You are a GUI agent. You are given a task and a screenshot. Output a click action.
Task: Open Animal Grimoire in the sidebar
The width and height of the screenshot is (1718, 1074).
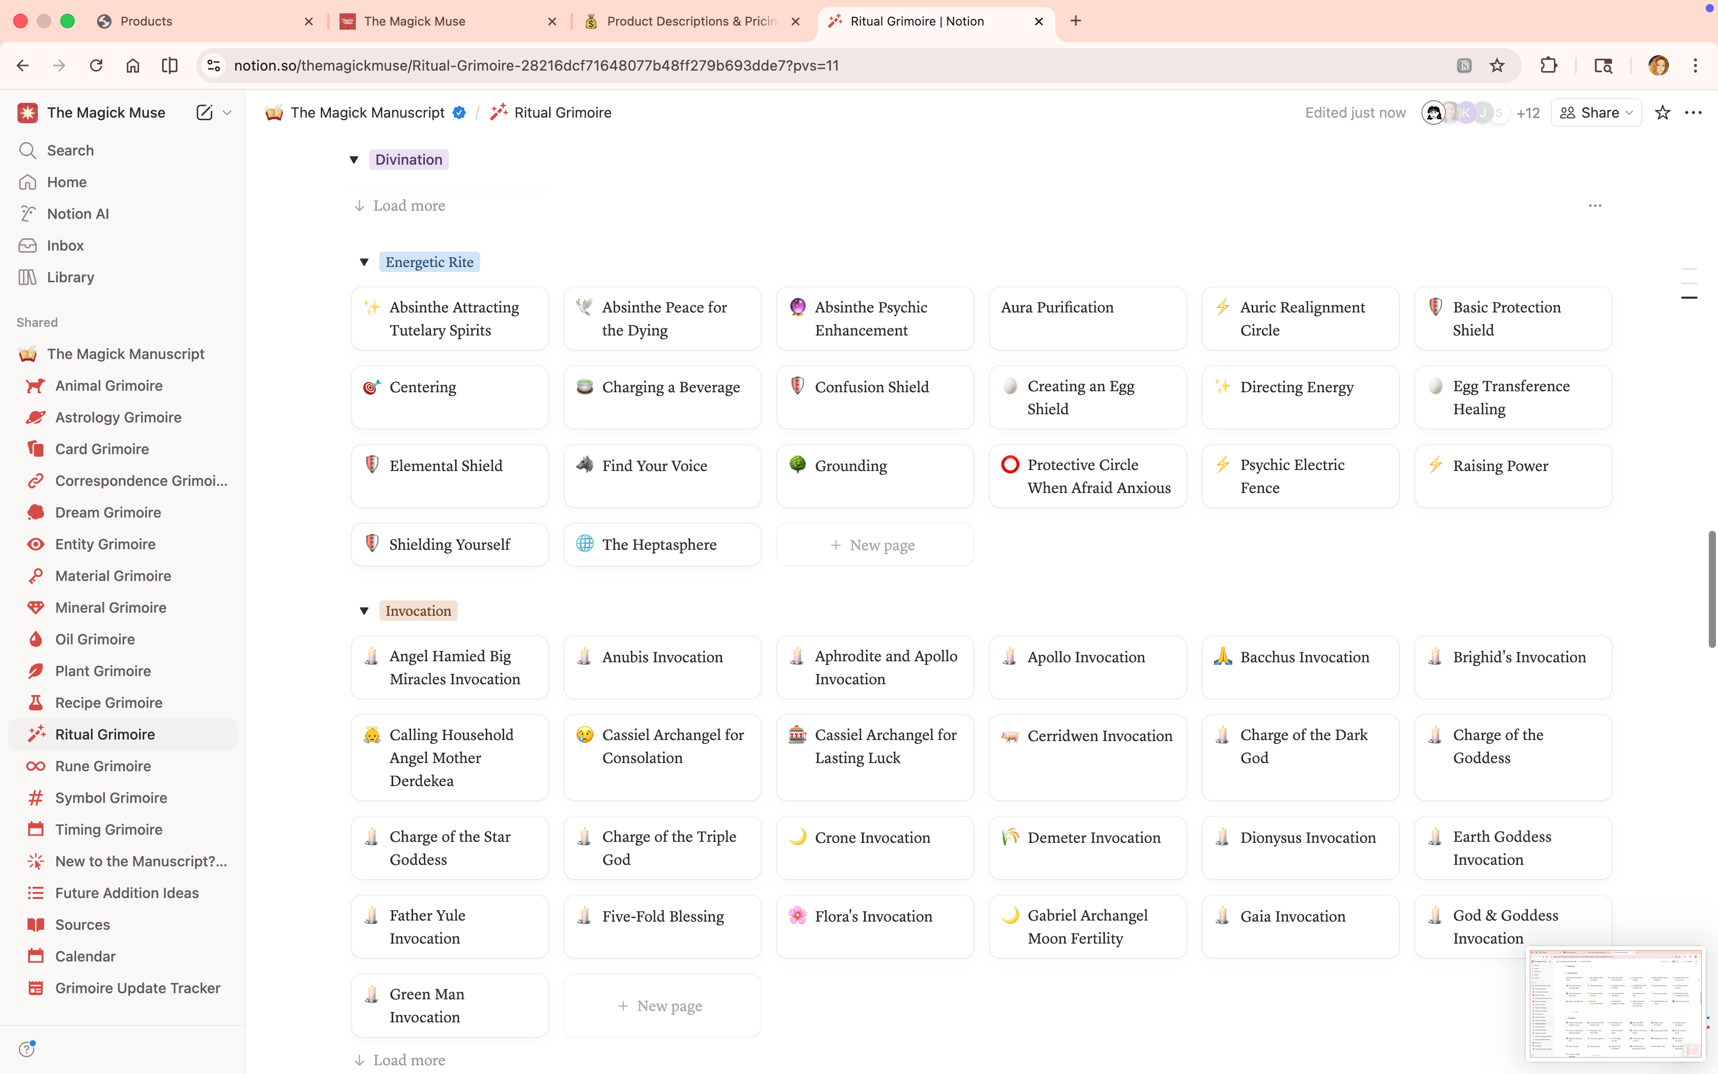123,386
